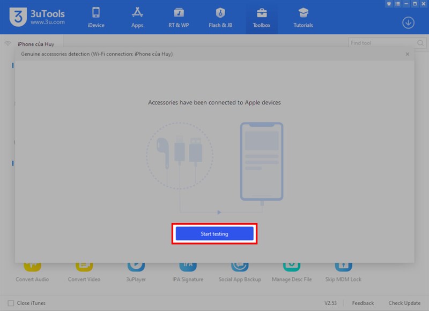429x311 pixels.
Task: Click the search magnifier in Find tool
Action: pos(419,42)
